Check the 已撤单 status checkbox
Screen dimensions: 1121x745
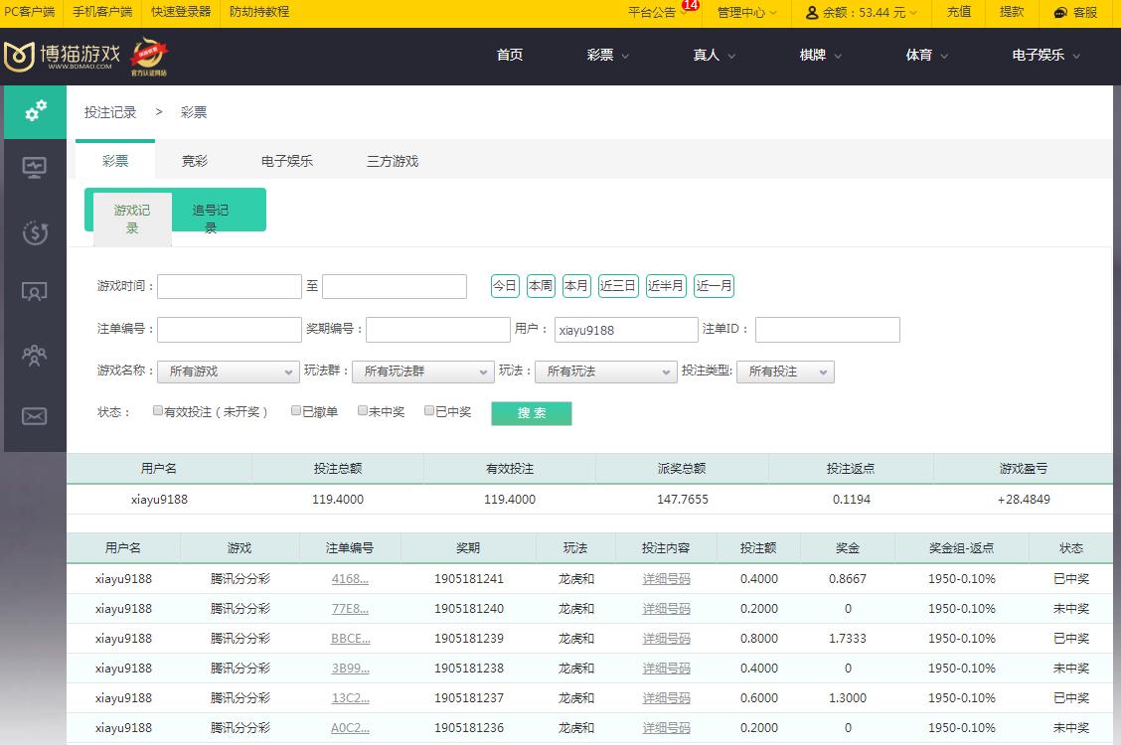coord(296,410)
